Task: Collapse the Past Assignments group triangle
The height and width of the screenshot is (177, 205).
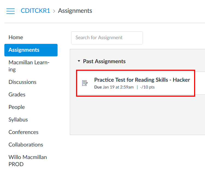Action: point(79,61)
